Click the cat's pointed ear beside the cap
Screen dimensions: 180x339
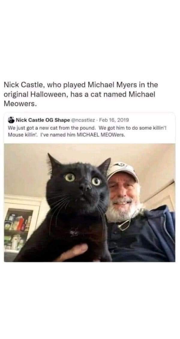[104, 166]
